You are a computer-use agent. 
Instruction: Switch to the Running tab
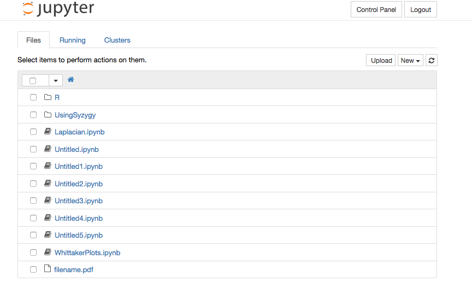pyautogui.click(x=72, y=40)
